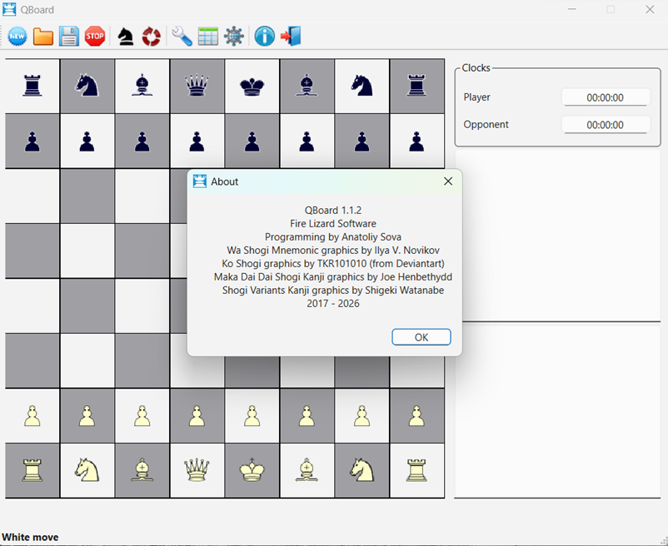Select the white bishop beside the white queen
This screenshot has width=668, height=546.
coord(142,469)
